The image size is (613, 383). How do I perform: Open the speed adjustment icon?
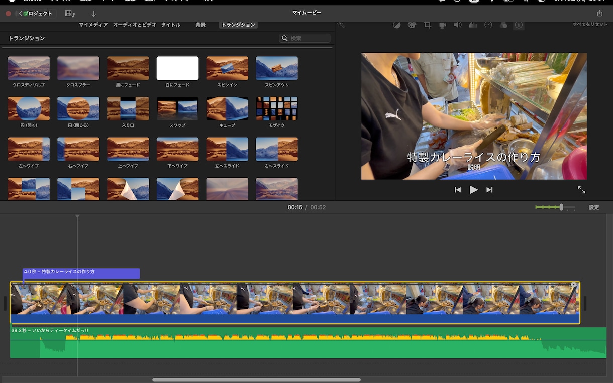click(488, 25)
